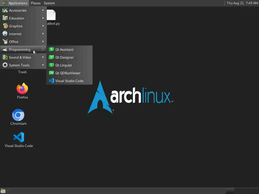This screenshot has height=194, width=259.
Task: Select the Firefox desktop icon
Action: [x=22, y=89]
